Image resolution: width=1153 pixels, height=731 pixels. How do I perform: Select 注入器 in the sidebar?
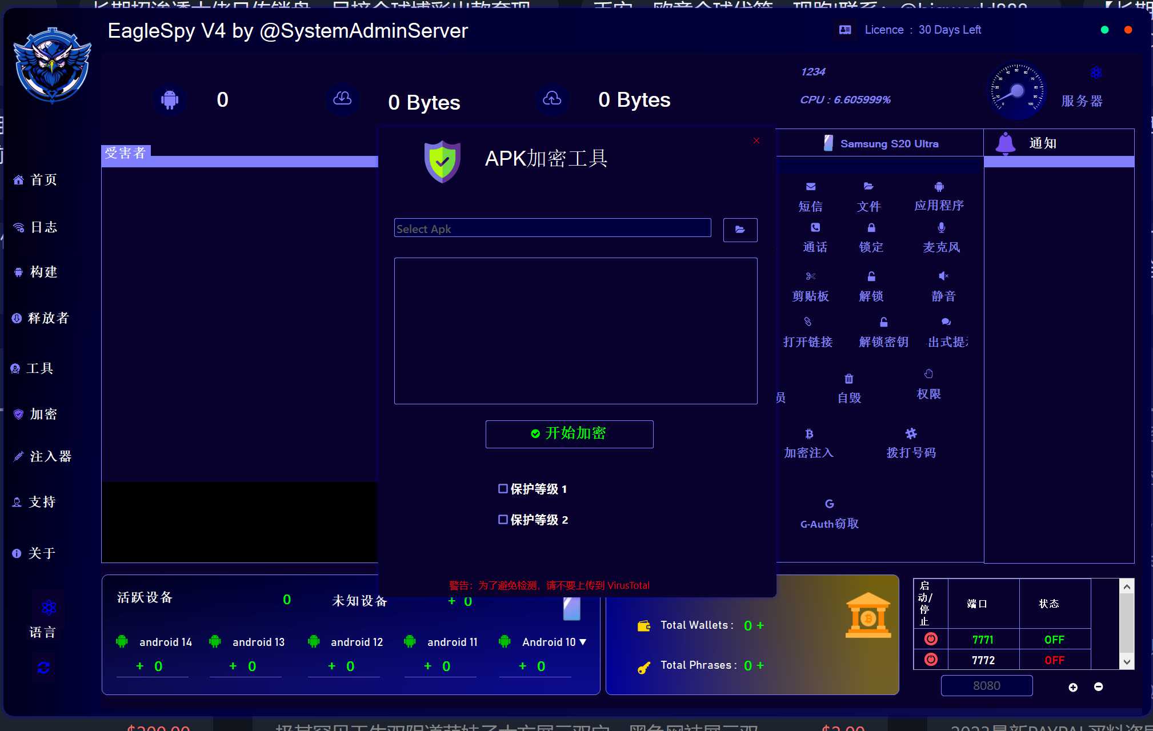pos(42,456)
